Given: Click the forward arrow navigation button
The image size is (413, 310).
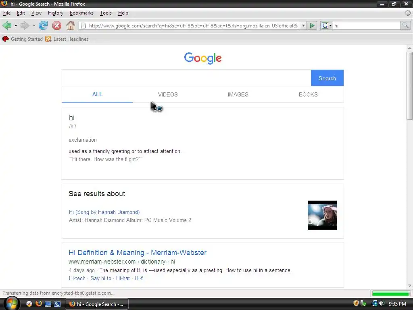Looking at the screenshot, I should pyautogui.click(x=25, y=25).
